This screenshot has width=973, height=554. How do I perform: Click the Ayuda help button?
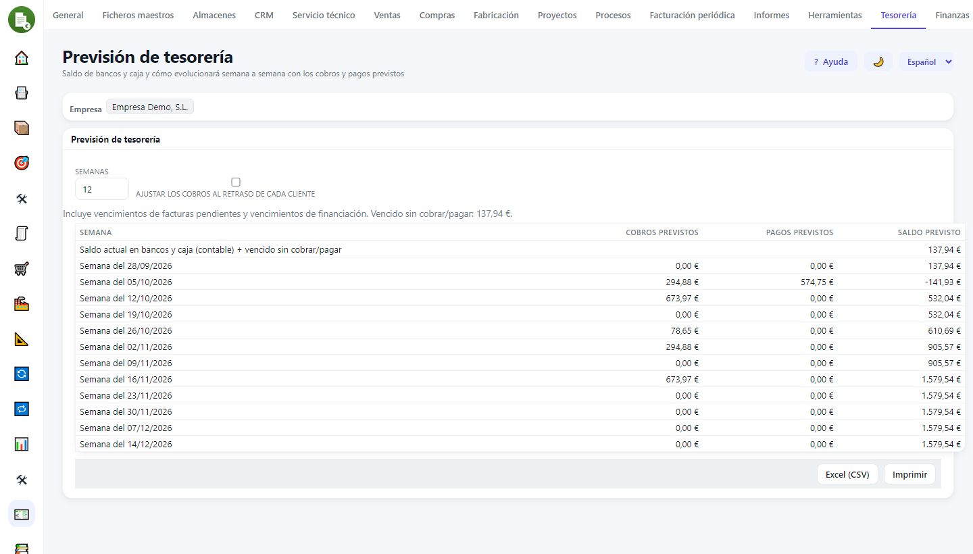pyautogui.click(x=831, y=61)
